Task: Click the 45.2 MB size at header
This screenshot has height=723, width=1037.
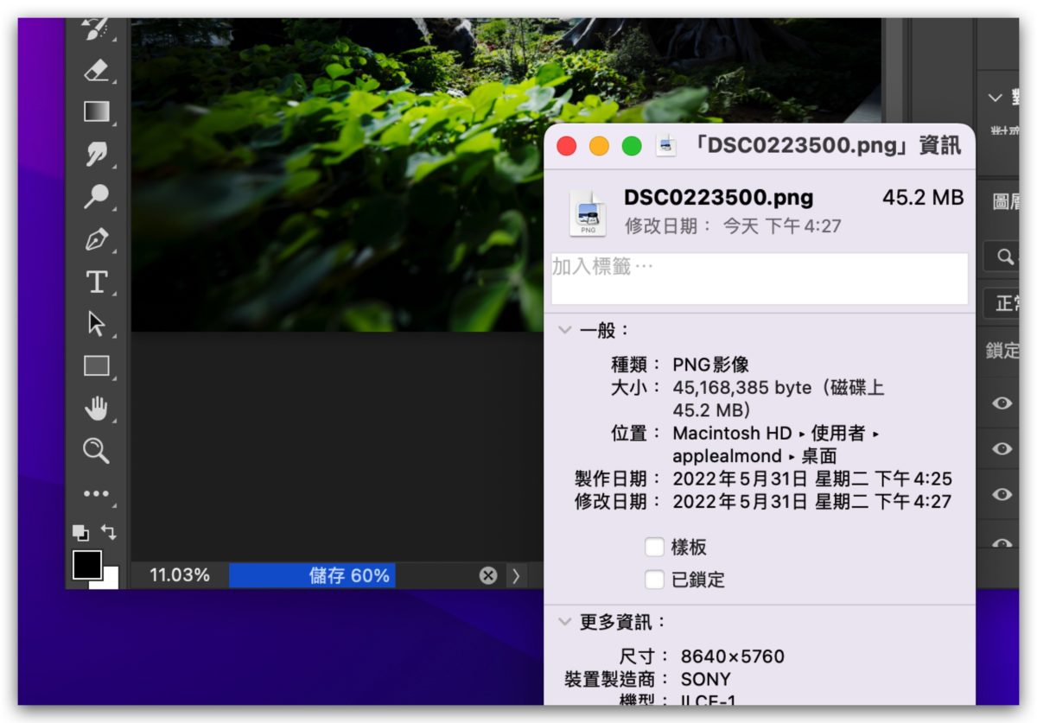Action: 923,198
